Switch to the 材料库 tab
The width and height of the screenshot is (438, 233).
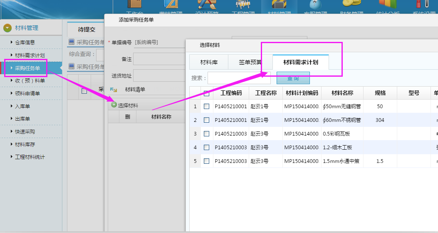(x=208, y=63)
